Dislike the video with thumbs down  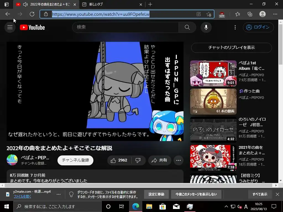point(138,160)
